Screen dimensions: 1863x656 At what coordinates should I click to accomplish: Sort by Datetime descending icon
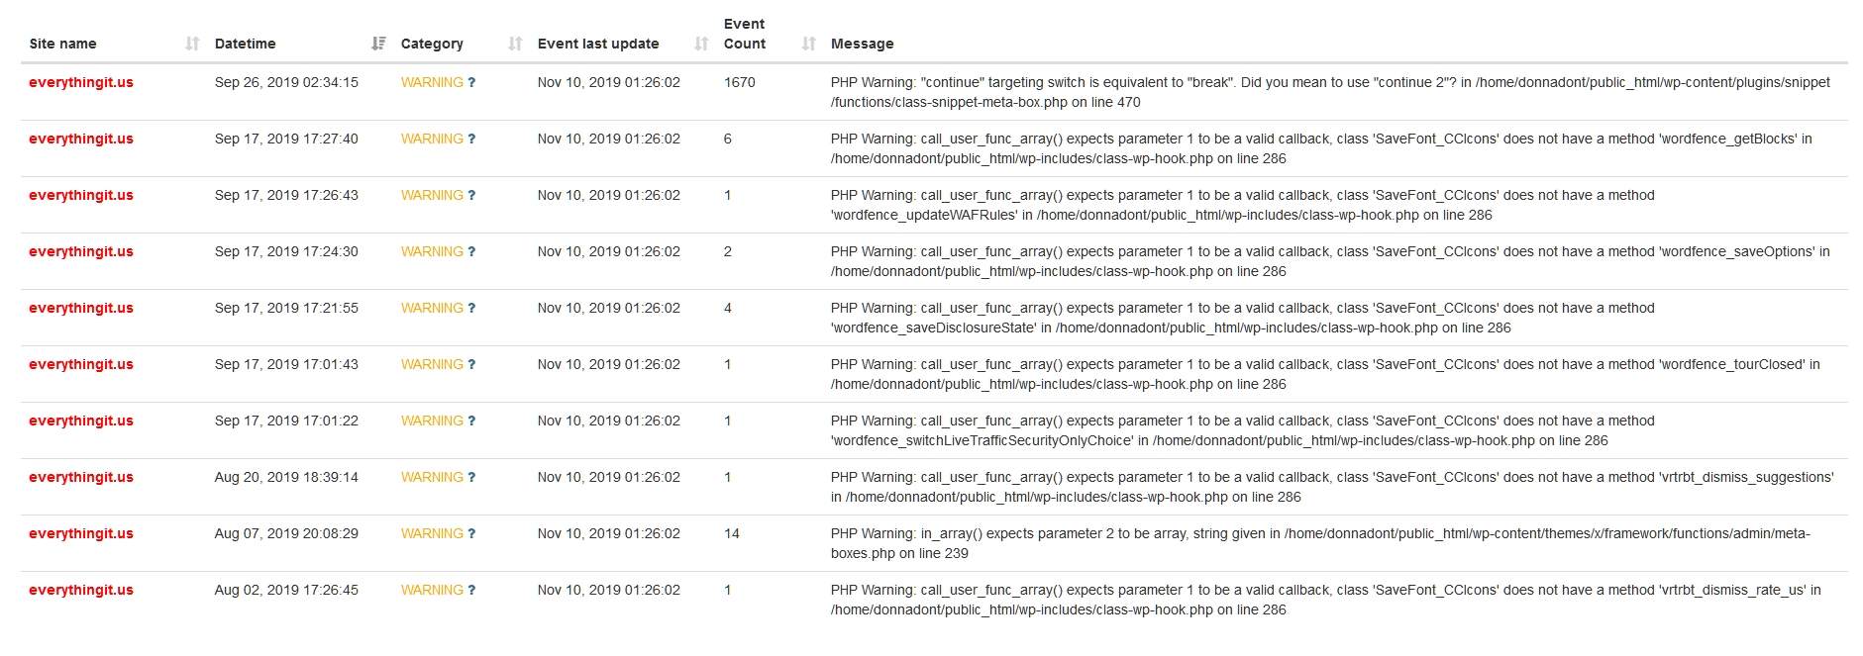[378, 44]
